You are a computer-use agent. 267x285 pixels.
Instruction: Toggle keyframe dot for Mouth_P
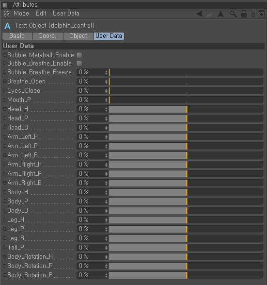click(5, 100)
